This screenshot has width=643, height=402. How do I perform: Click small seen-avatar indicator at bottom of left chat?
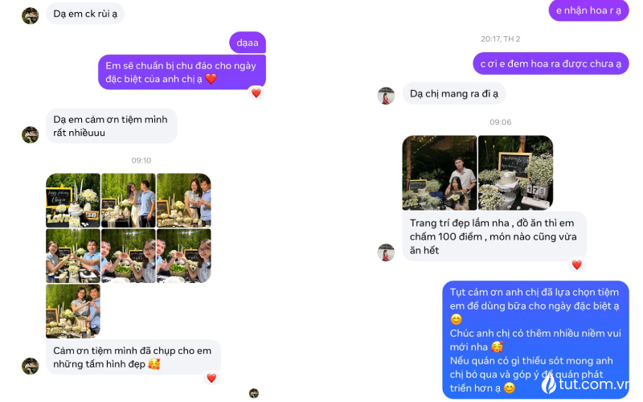254,393
